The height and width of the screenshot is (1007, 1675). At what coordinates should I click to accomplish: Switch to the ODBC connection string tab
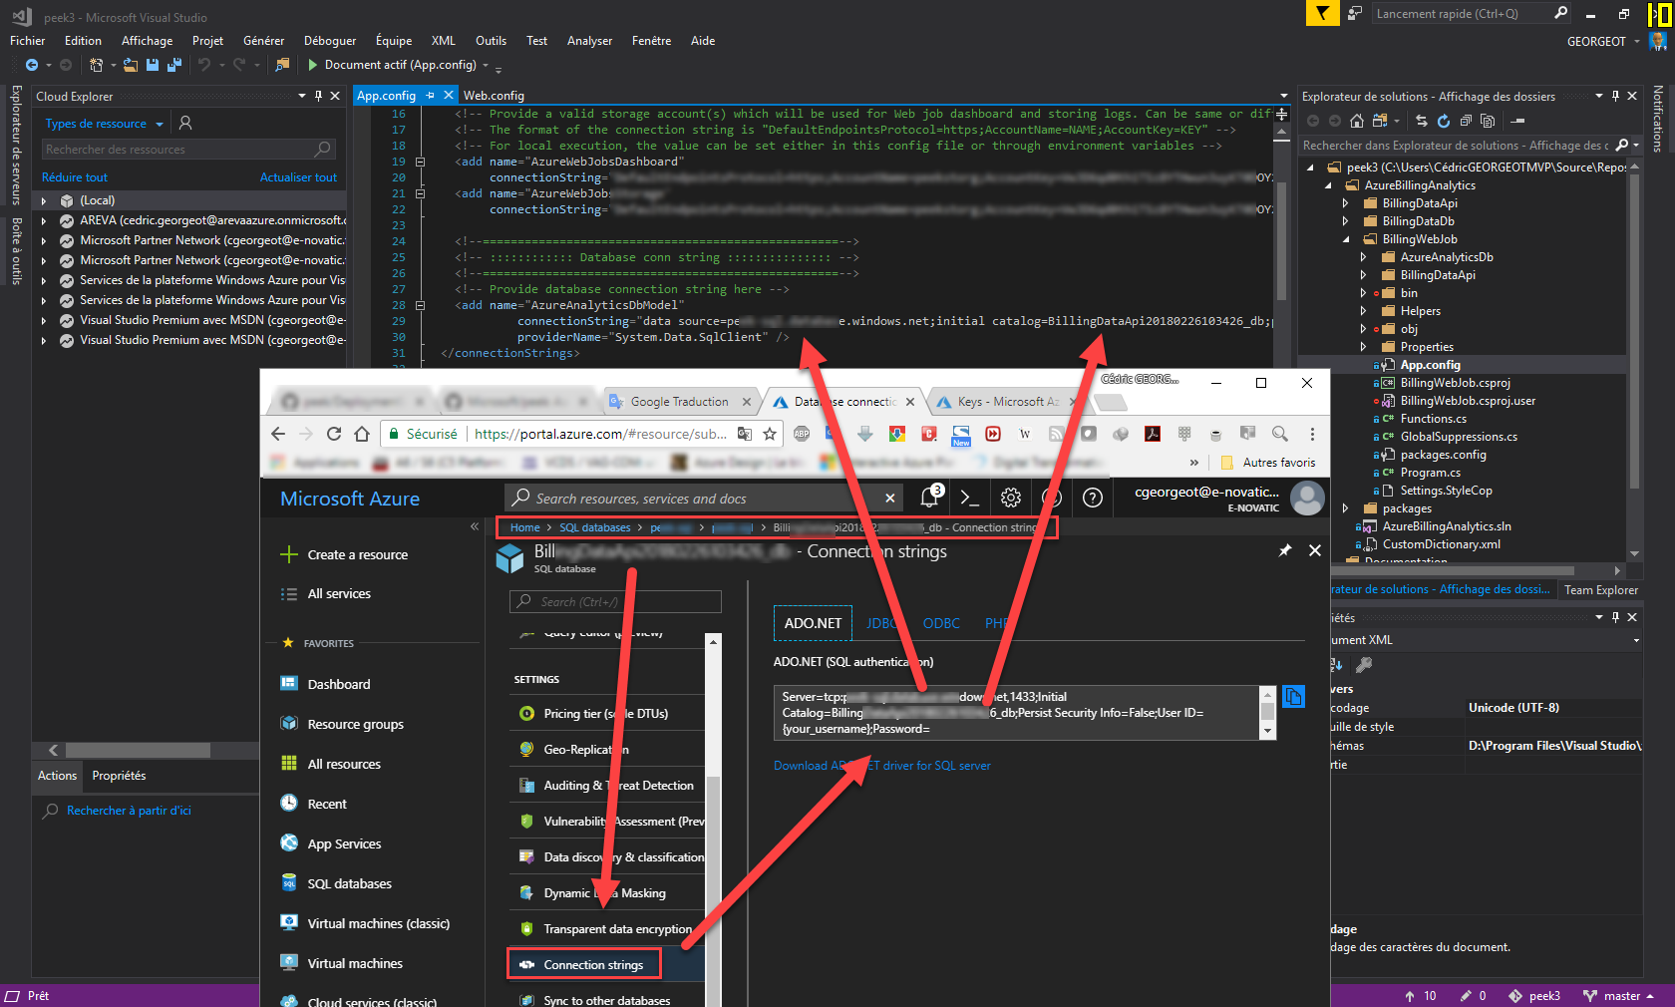(941, 623)
